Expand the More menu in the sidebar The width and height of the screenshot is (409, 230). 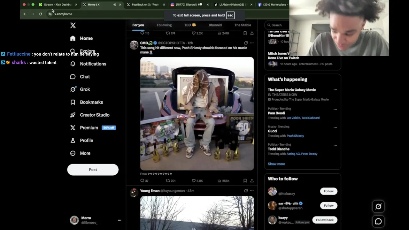point(80,153)
